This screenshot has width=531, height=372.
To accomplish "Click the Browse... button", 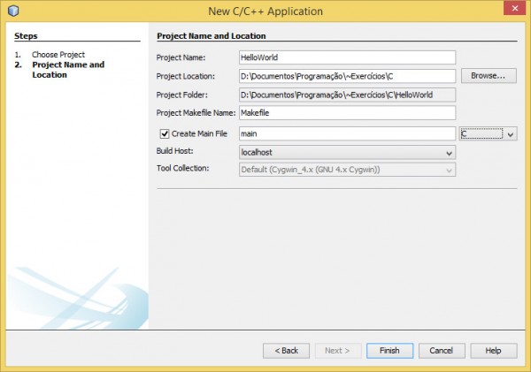I will click(x=489, y=76).
